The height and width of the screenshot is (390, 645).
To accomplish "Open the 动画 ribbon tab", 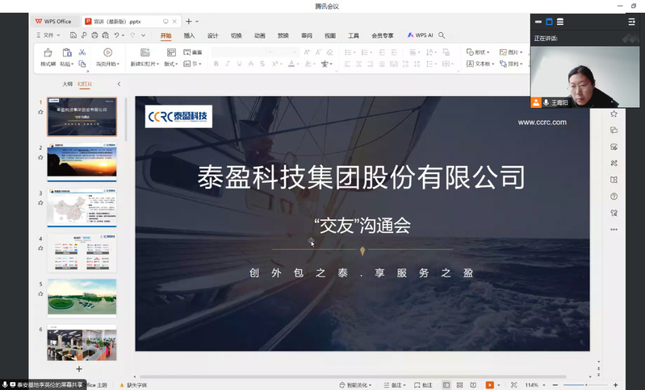I will pos(259,35).
